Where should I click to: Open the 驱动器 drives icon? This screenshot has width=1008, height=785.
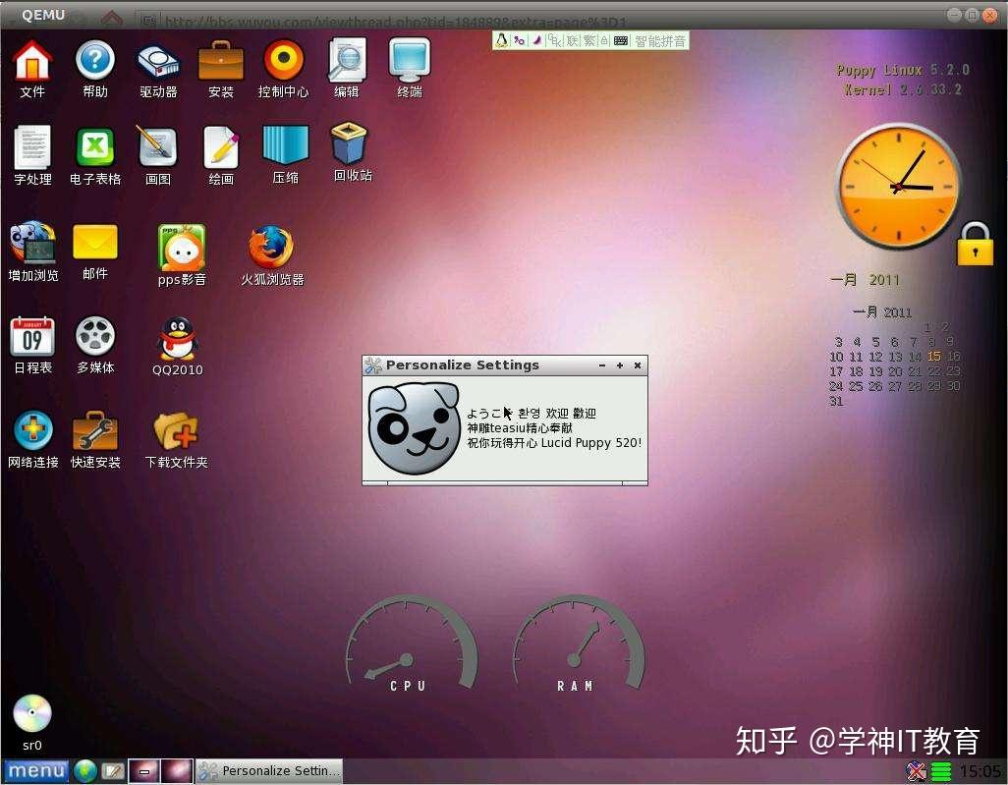coord(158,62)
